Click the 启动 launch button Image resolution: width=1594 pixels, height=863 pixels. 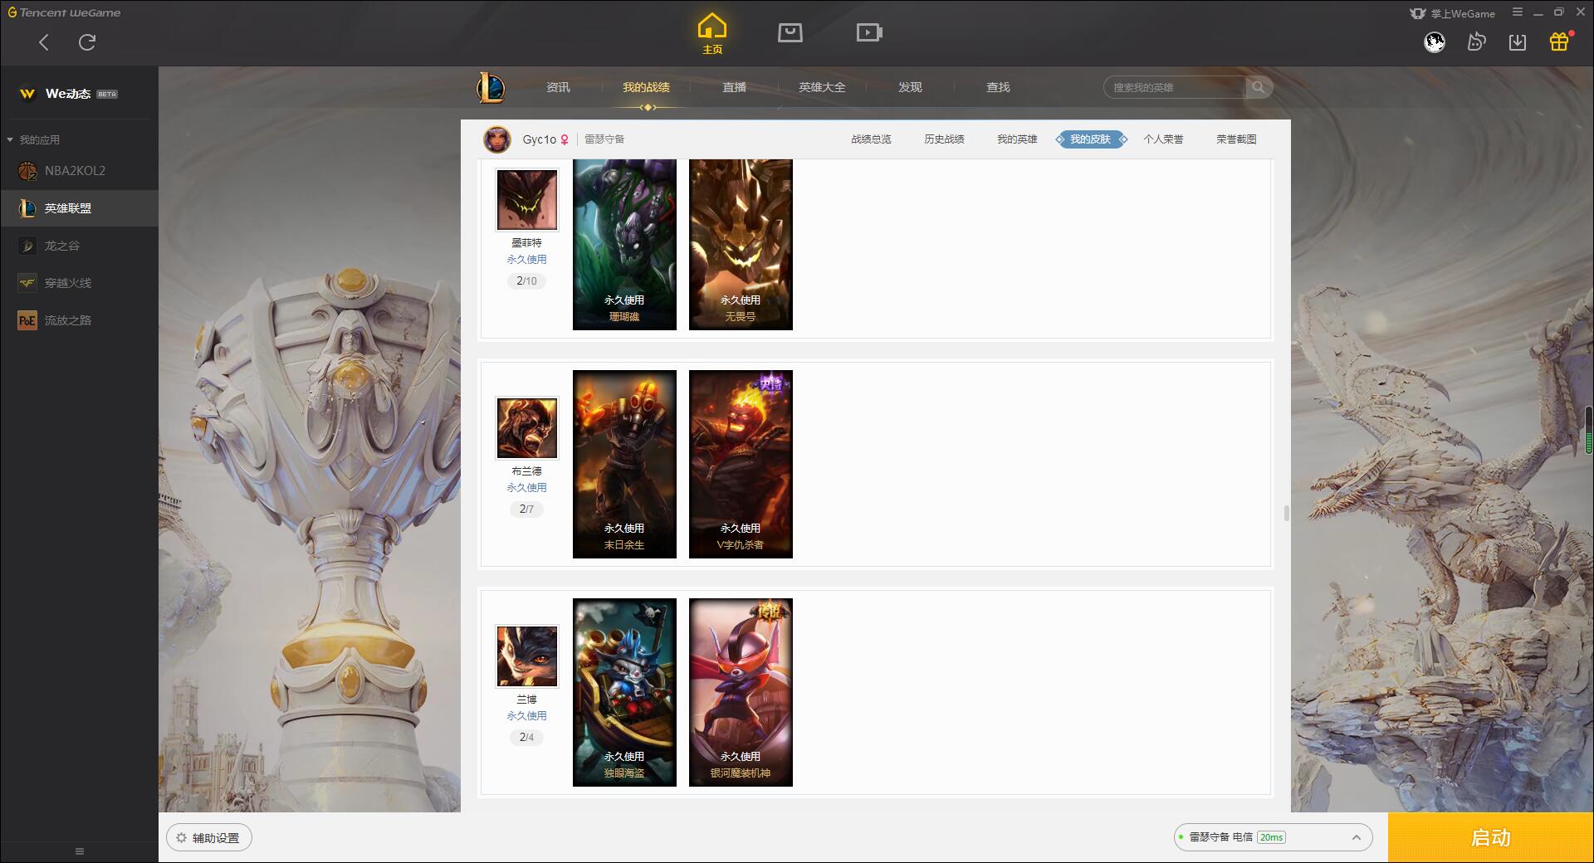(1491, 838)
